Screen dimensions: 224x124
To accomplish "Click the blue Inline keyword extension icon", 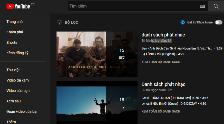I will [x=182, y=22].
